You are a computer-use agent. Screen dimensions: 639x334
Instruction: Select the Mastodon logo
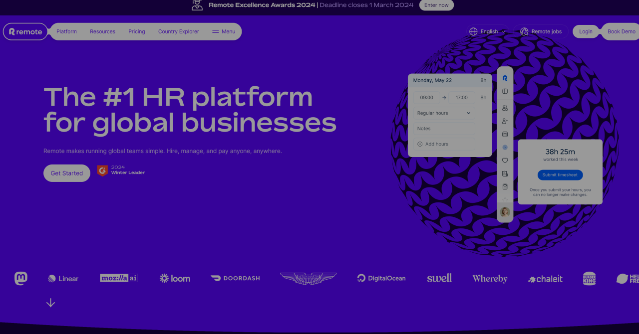(21, 278)
